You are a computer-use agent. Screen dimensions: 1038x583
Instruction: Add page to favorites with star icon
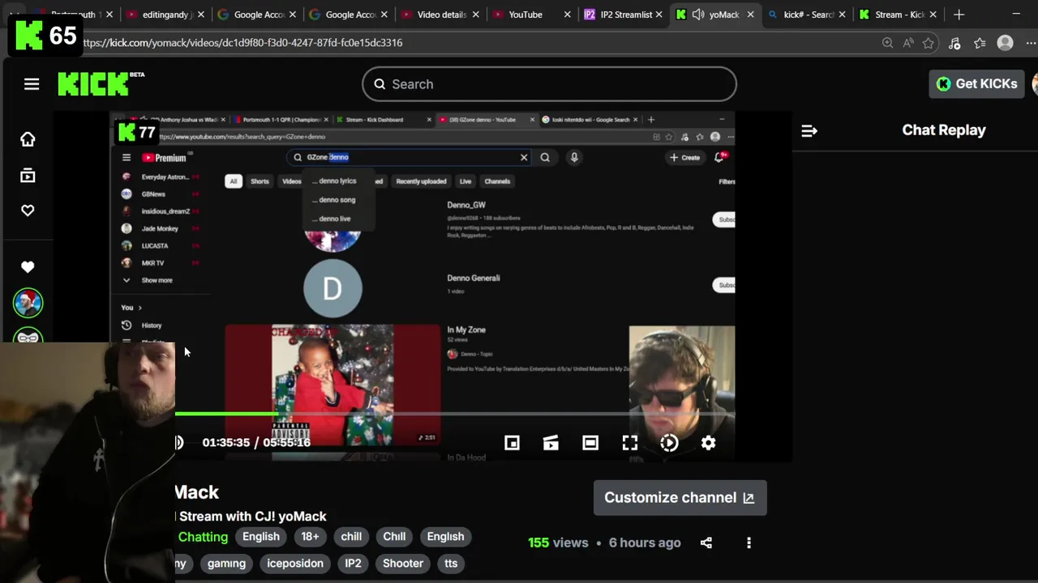point(929,43)
